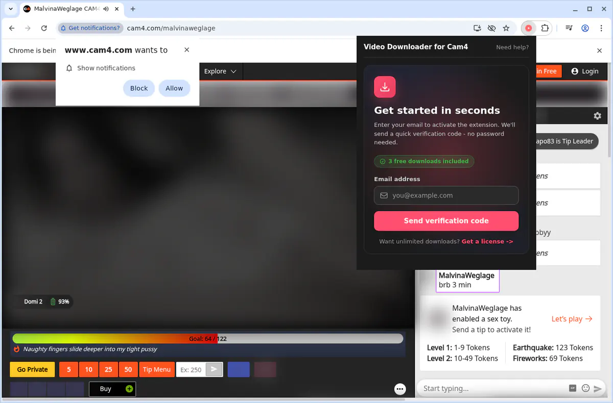Block notifications from cam4.com
Image resolution: width=613 pixels, height=403 pixels.
(x=139, y=88)
